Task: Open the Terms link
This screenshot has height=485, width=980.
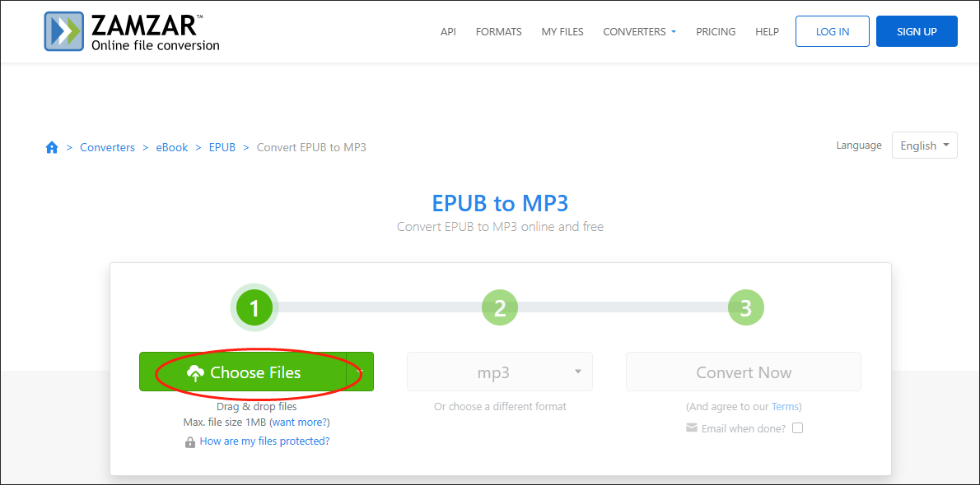Action: click(x=785, y=406)
